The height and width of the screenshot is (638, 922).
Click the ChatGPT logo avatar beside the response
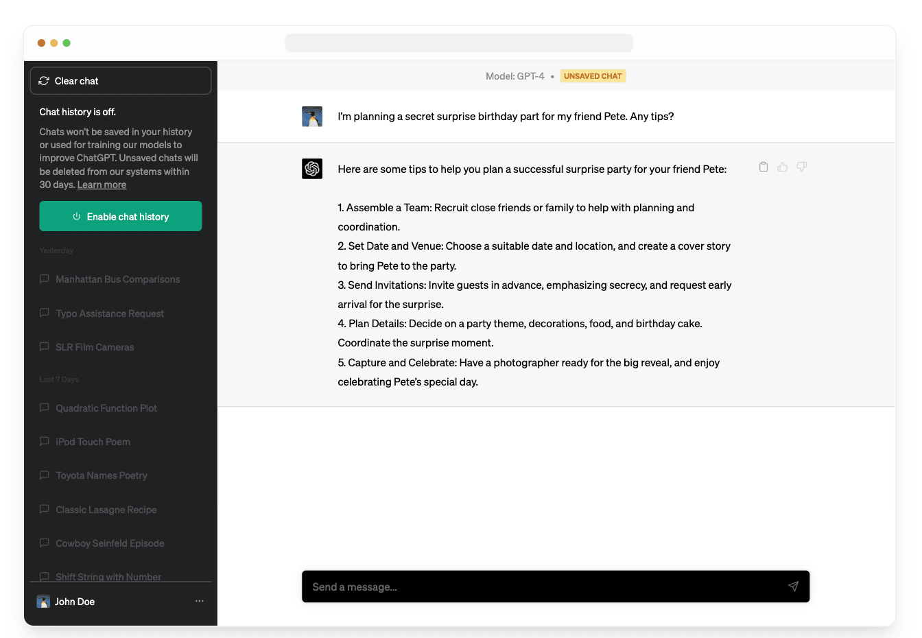tap(312, 169)
